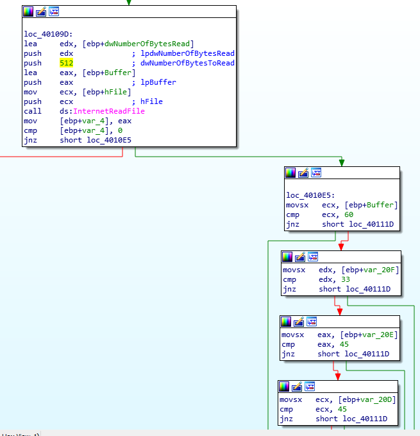Click the InternetReadFile call target
Screen dimensions: 420x436
(x=109, y=111)
